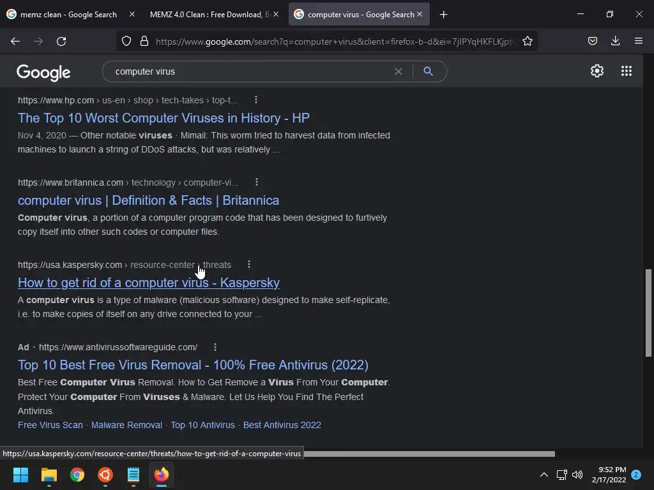Close the 'computer virus' tab
Viewport: 654px width, 490px height.
(x=420, y=14)
